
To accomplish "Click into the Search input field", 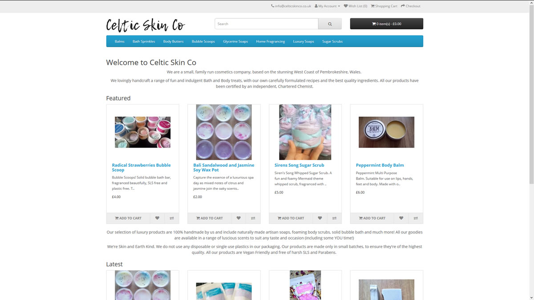I will pyautogui.click(x=267, y=24).
